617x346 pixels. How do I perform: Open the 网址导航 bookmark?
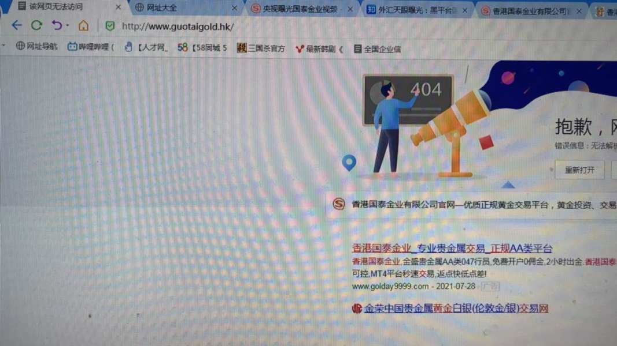point(36,46)
